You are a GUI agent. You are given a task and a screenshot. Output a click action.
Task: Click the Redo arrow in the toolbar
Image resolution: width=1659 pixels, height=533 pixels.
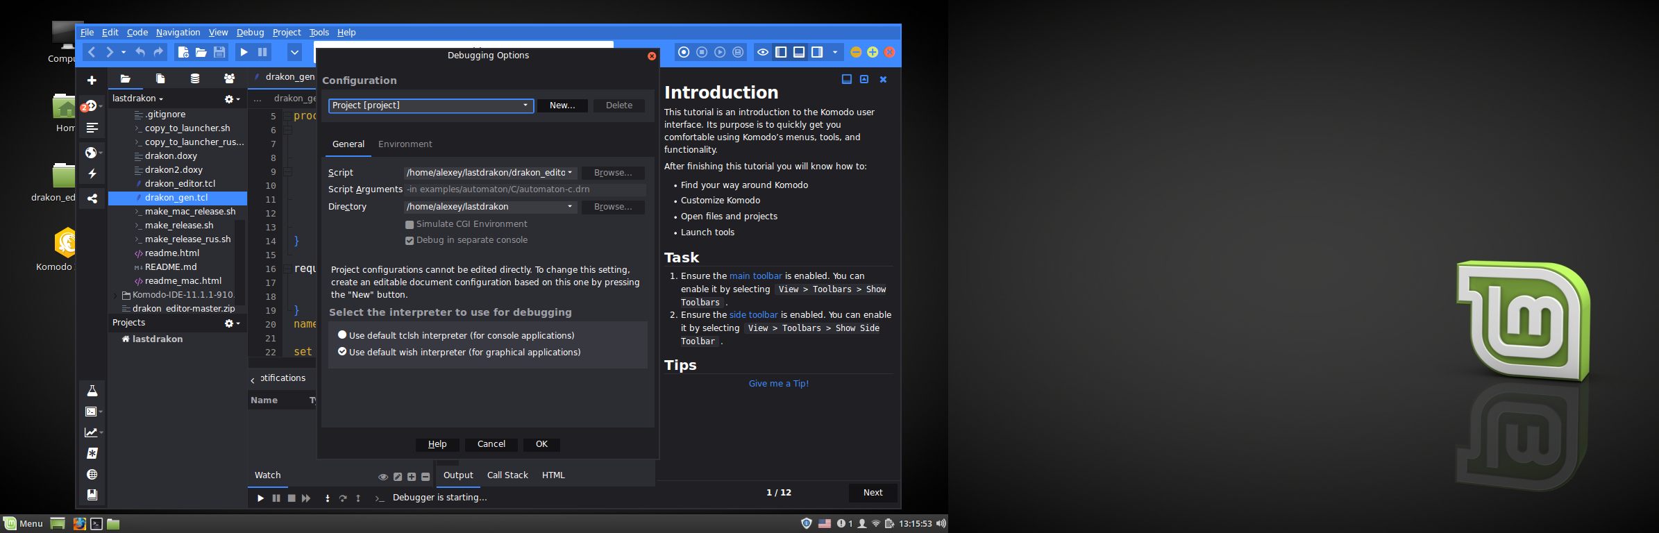pyautogui.click(x=158, y=52)
